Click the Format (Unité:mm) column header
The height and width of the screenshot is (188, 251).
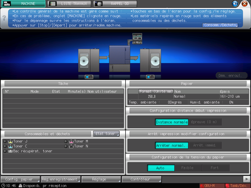156,91
